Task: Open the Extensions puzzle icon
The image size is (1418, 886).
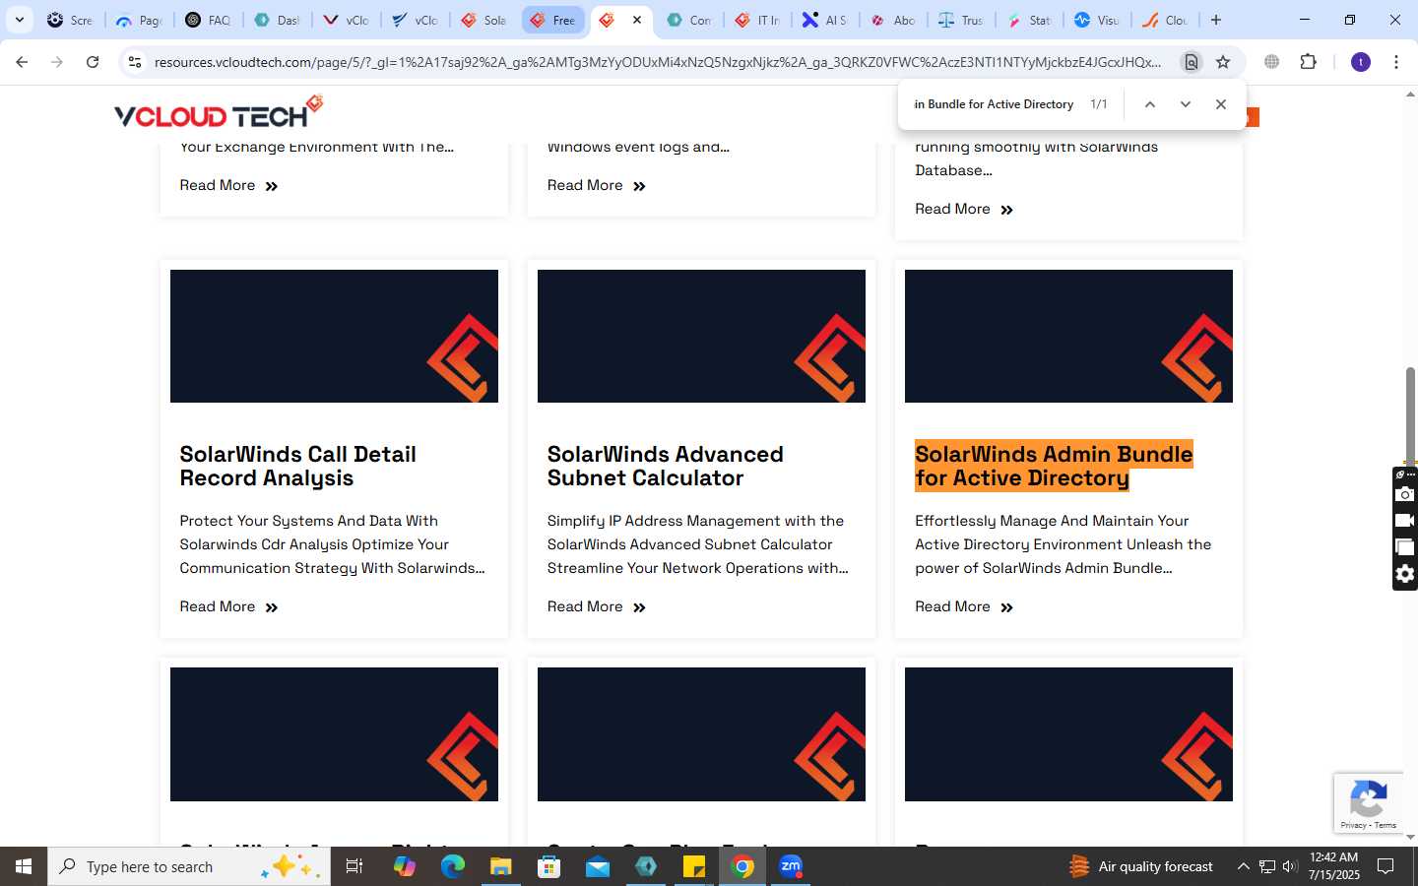Action: pos(1308,62)
